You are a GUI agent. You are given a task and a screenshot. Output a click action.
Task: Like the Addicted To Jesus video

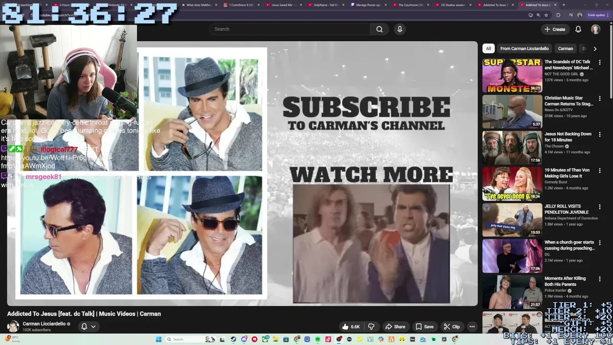click(x=351, y=327)
